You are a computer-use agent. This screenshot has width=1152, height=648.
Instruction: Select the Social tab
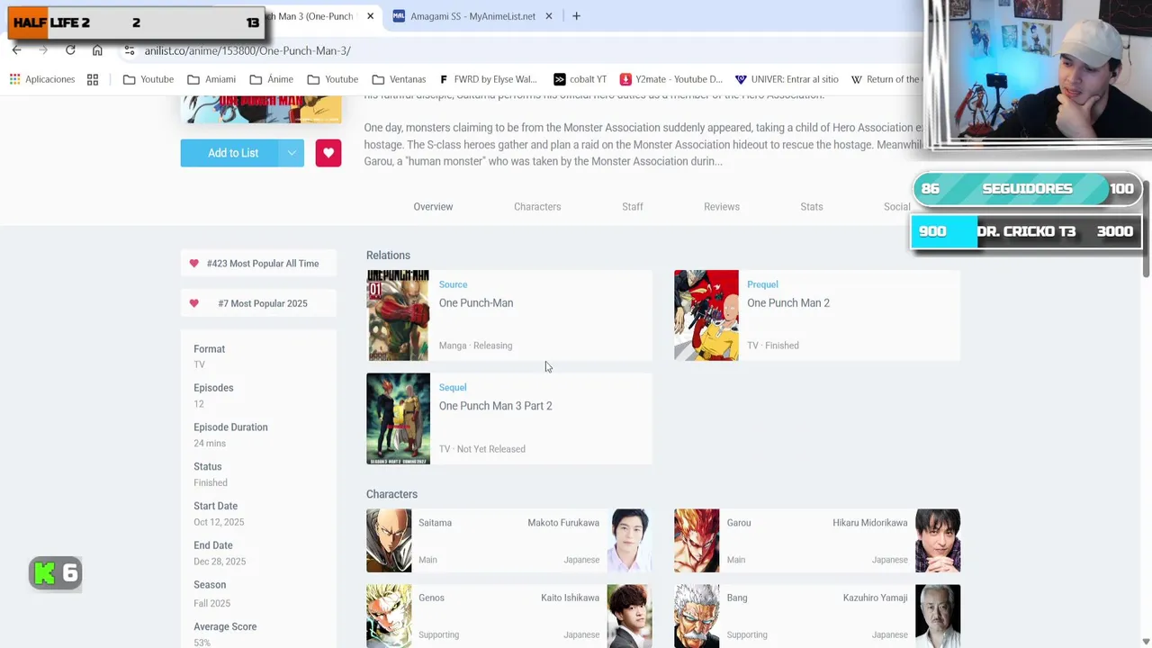click(897, 207)
